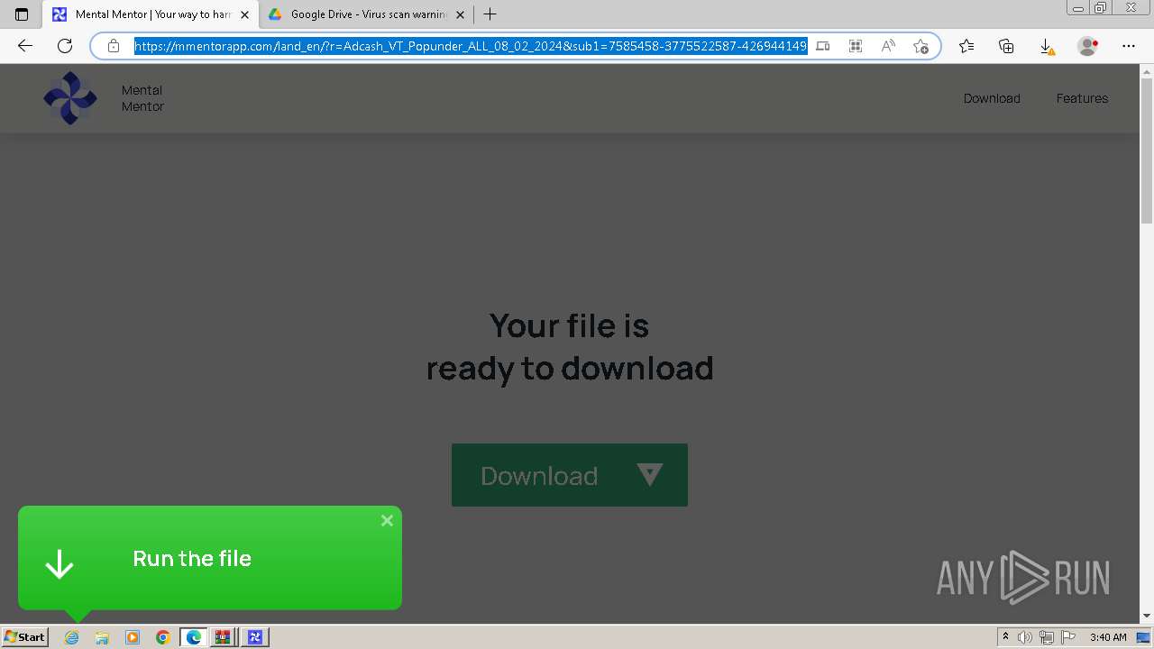
Task: Open the Favorites list icon
Action: pyautogui.click(x=966, y=46)
